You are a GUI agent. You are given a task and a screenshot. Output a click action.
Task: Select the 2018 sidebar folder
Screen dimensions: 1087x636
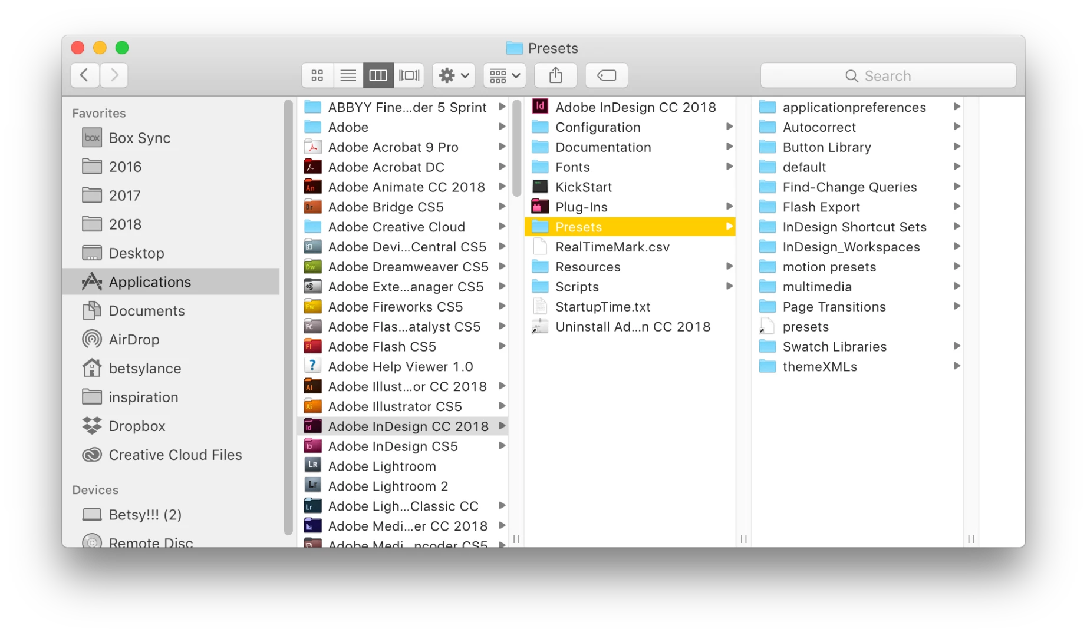pos(171,224)
